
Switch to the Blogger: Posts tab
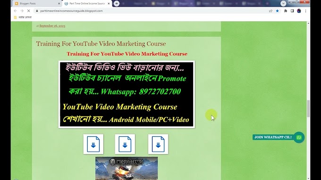point(36,3)
